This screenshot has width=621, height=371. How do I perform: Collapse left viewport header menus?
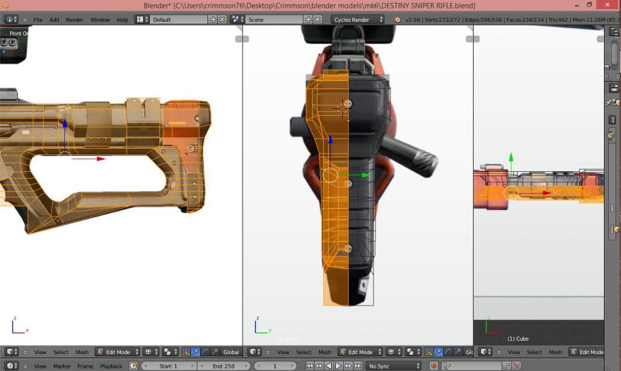point(25,352)
